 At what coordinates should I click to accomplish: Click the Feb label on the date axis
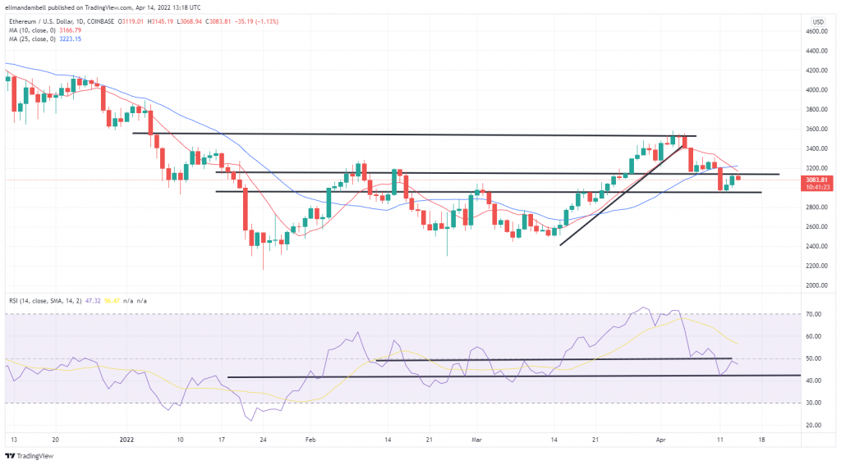pos(310,440)
